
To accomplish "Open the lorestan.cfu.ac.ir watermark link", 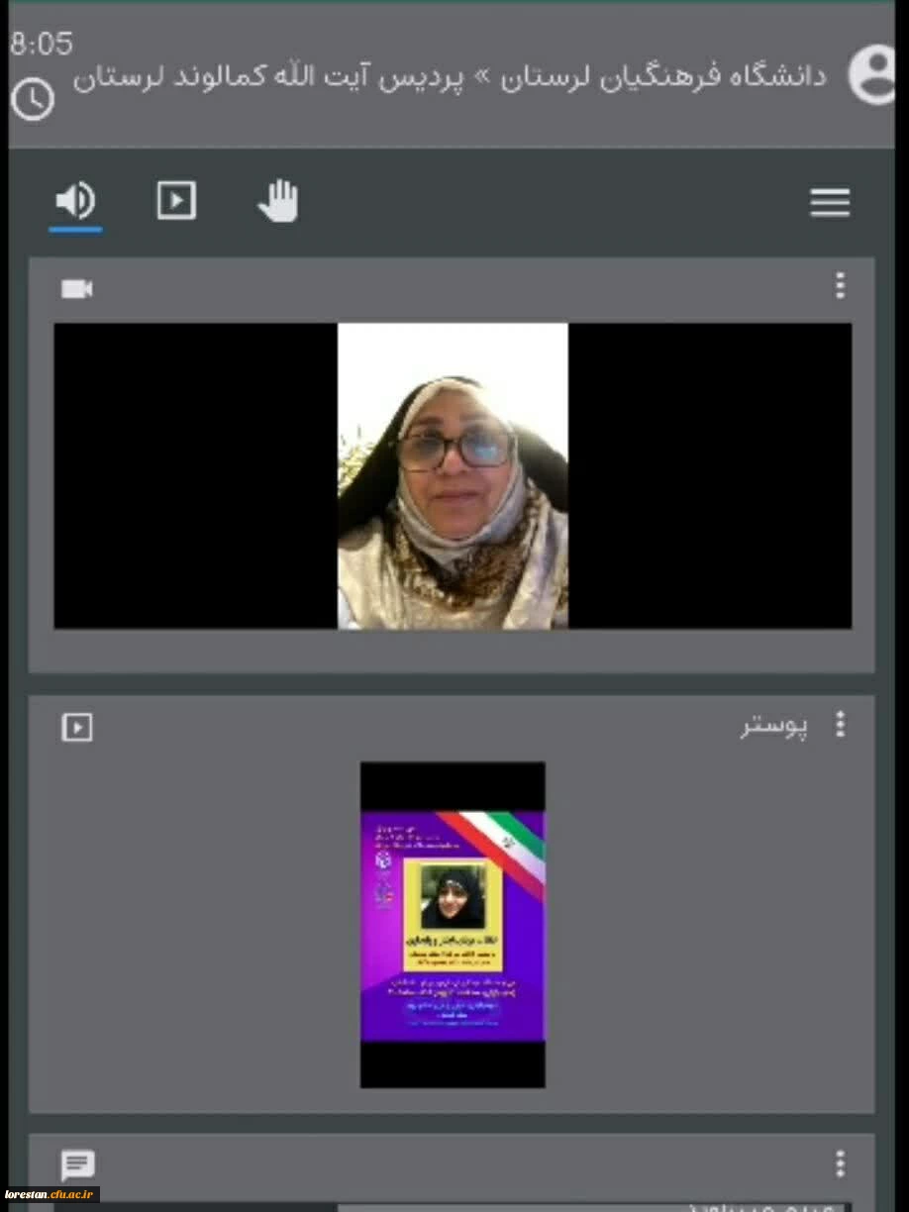I will (50, 1194).
